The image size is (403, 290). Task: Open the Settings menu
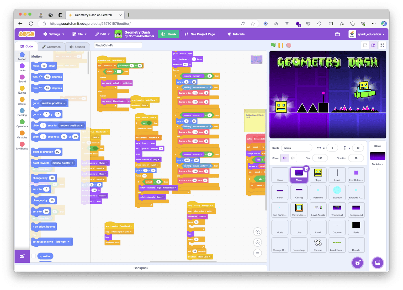(54, 34)
